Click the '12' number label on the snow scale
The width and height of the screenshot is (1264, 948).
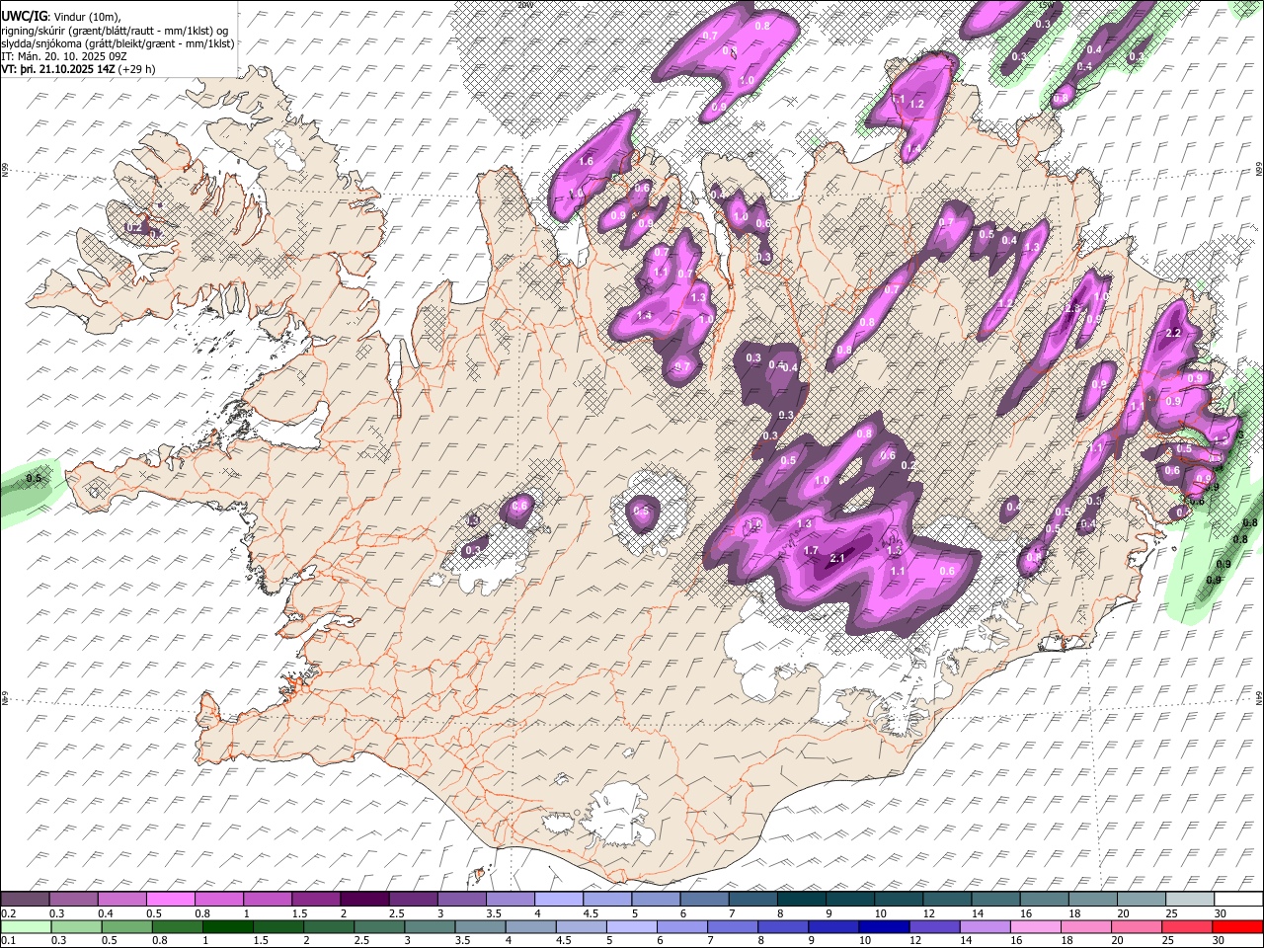tap(930, 913)
